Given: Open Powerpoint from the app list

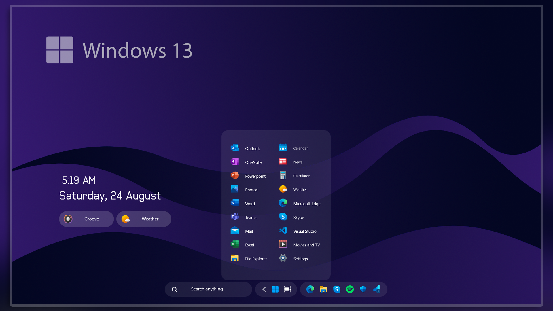Looking at the screenshot, I should 248,176.
